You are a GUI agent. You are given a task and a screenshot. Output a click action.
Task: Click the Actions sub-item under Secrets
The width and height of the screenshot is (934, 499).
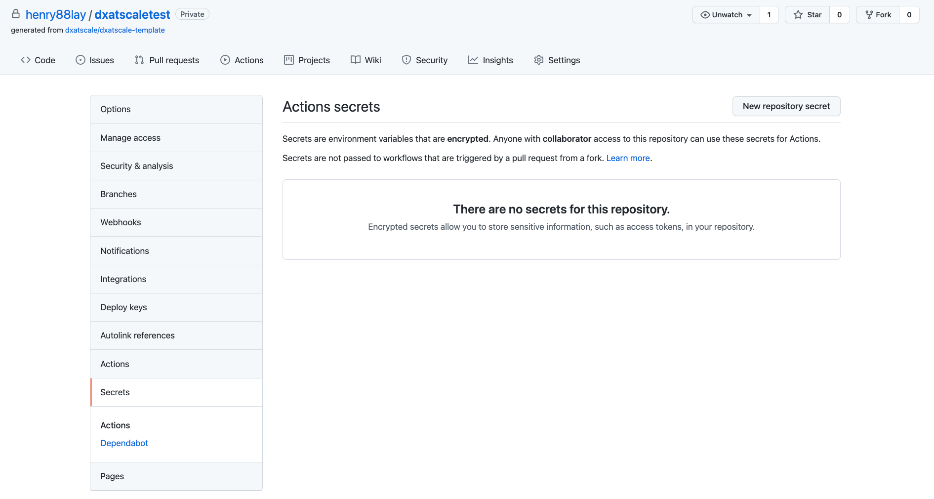[x=115, y=425]
